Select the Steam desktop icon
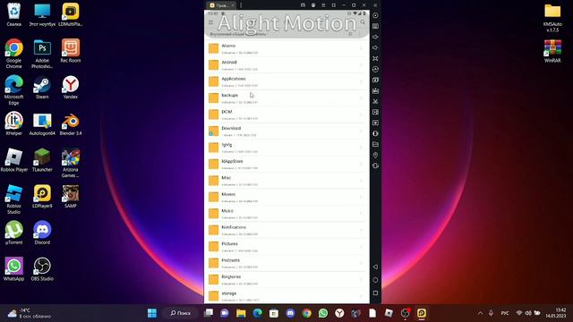This screenshot has width=573, height=322. (x=42, y=87)
